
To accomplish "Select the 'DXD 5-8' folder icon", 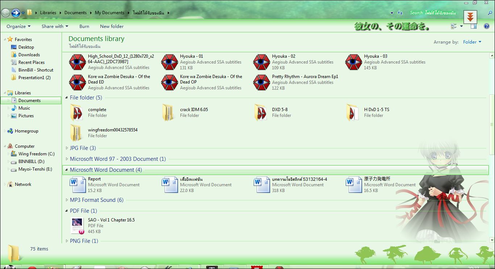I will pyautogui.click(x=261, y=112).
